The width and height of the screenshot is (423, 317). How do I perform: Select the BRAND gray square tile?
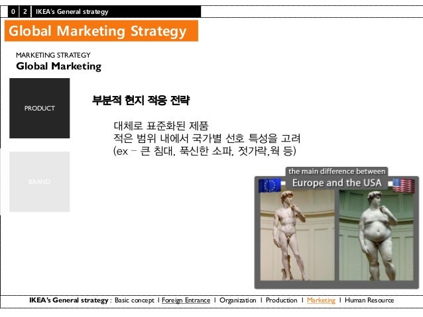pyautogui.click(x=40, y=182)
